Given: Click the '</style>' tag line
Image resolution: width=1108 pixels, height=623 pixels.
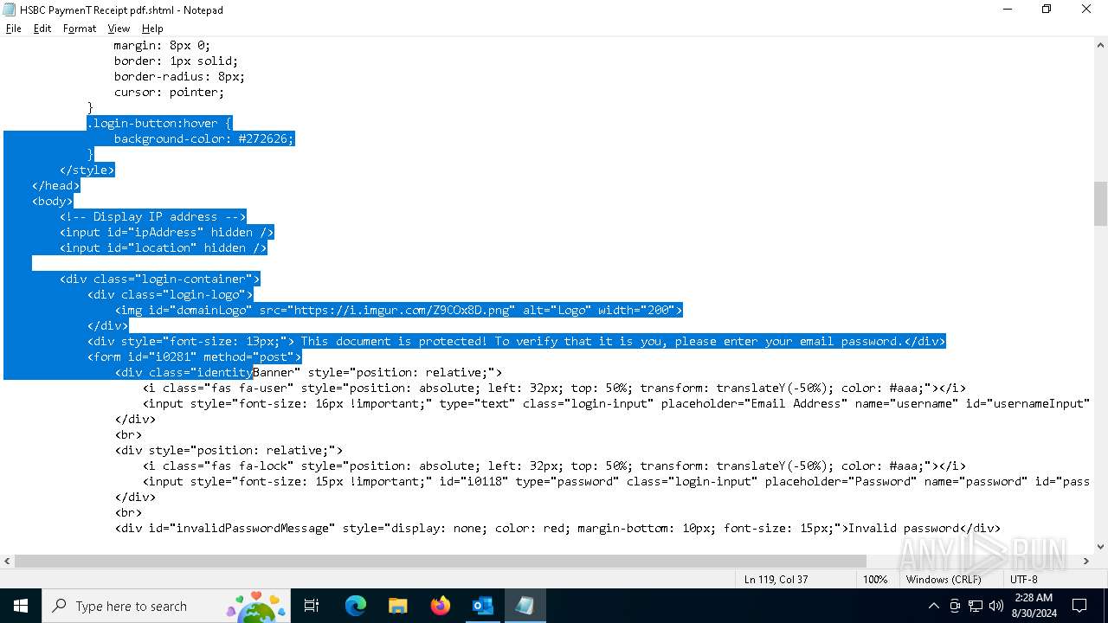Looking at the screenshot, I should pyautogui.click(x=87, y=170).
